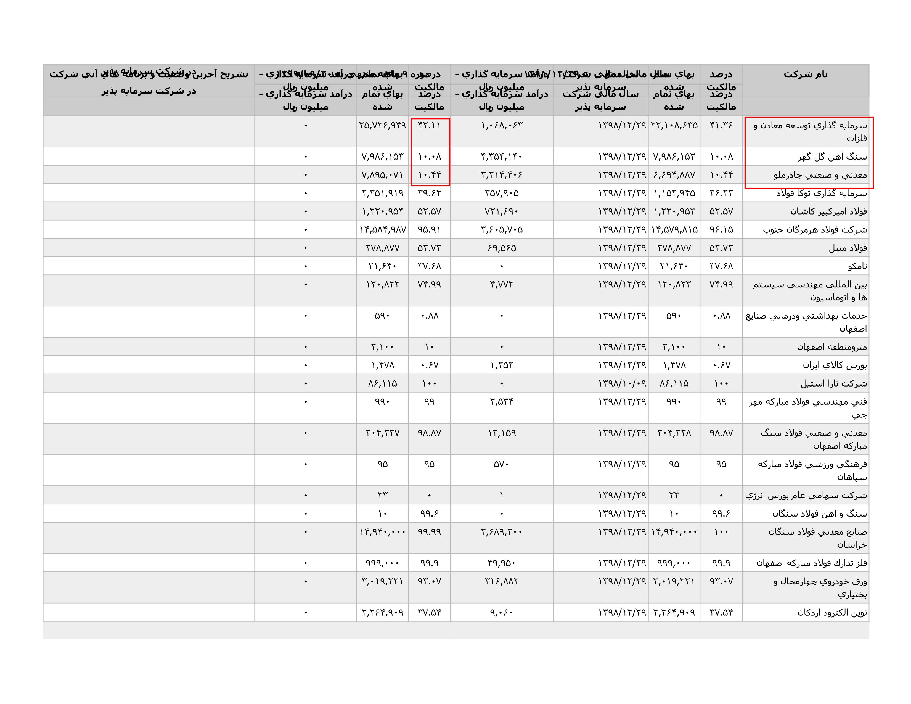This screenshot has height=704, width=911.
Task: Select company سرمايه گذاري توكا فولاد
Action: (x=821, y=194)
